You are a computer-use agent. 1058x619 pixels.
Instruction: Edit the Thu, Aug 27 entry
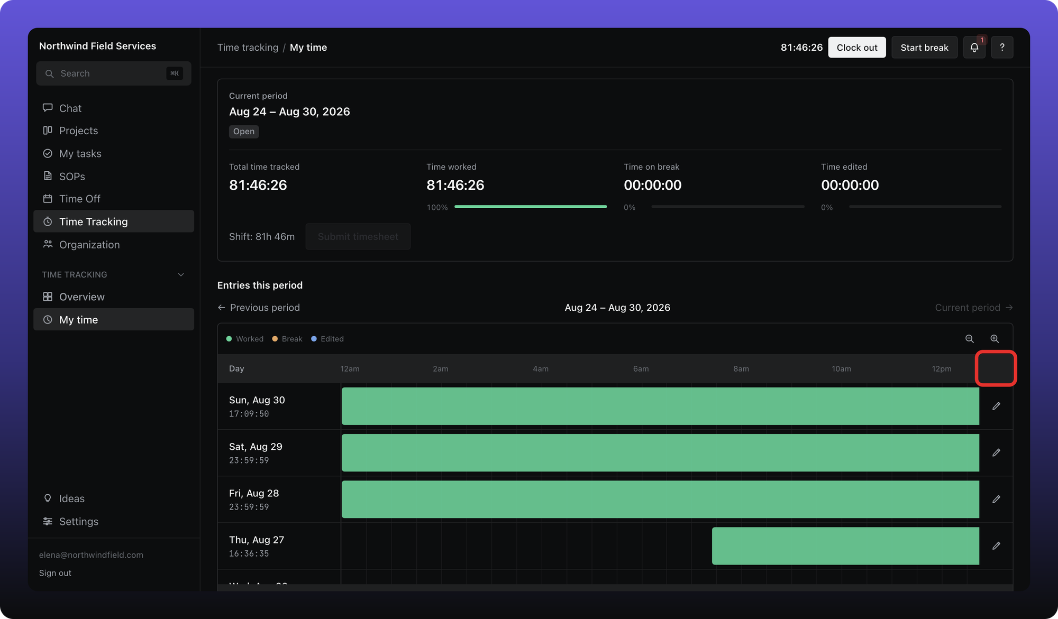tap(996, 546)
